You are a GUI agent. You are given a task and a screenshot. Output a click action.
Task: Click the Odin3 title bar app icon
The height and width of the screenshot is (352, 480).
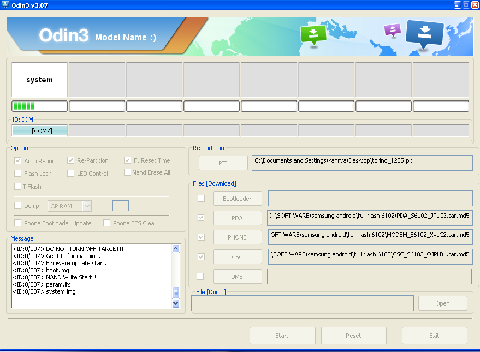(x=5, y=5)
